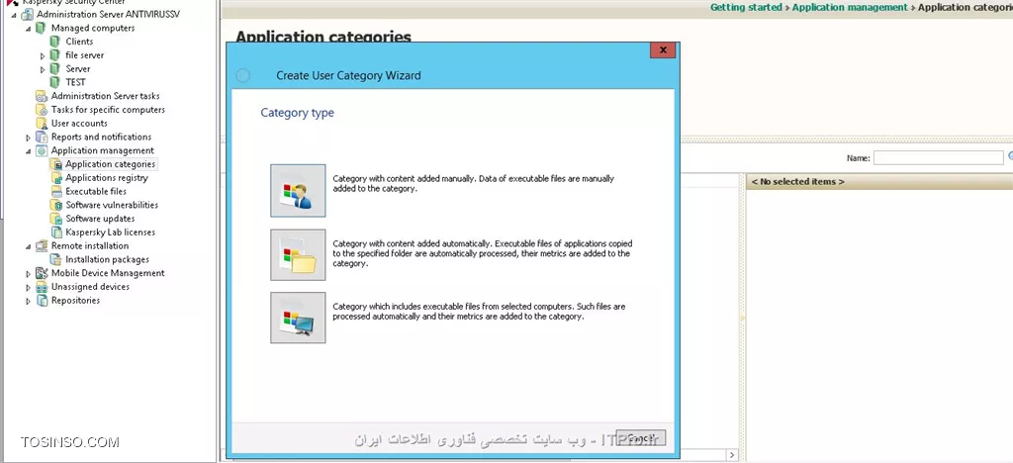Click the file server group icon
This screenshot has width=1013, height=463.
(x=55, y=54)
